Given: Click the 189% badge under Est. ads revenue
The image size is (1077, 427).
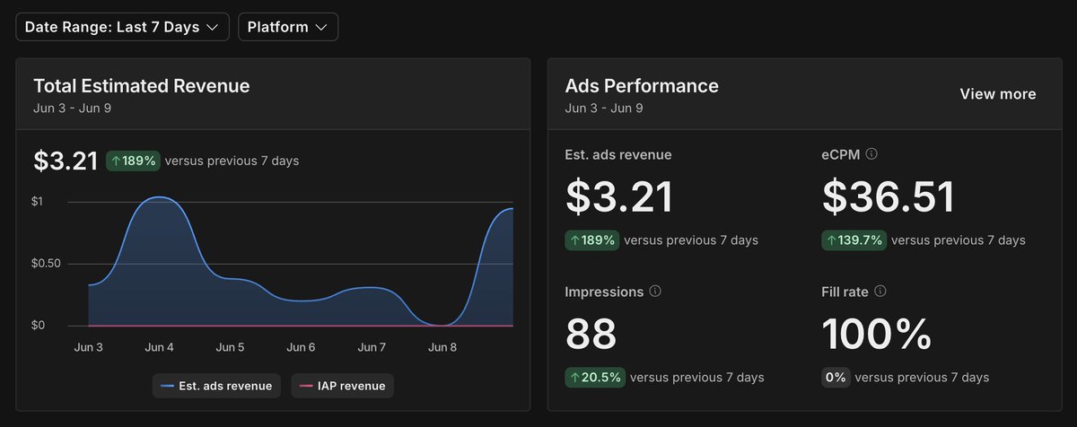Looking at the screenshot, I should pos(592,240).
